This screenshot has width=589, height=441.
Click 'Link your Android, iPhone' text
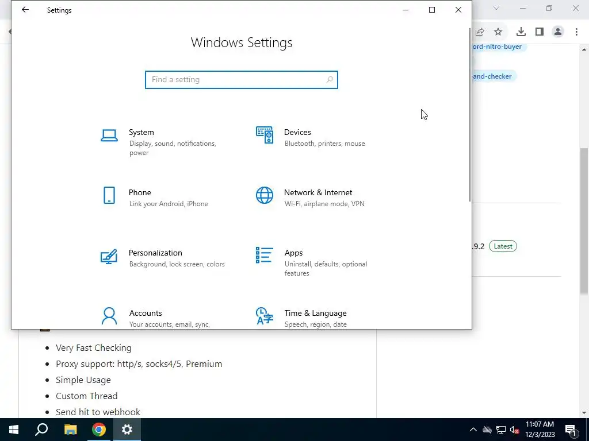tap(169, 204)
